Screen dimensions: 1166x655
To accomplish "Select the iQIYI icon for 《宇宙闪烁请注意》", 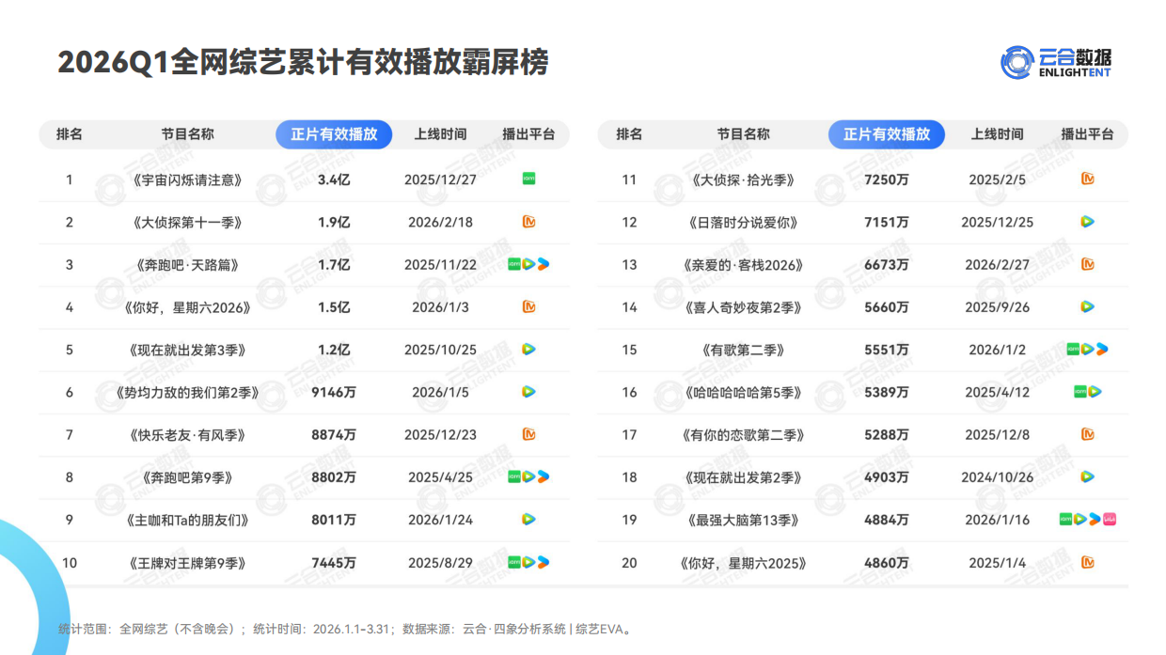I will pos(529,179).
